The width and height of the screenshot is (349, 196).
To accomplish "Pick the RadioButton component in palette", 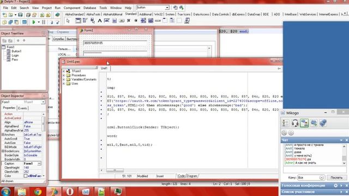I will (x=136, y=21).
